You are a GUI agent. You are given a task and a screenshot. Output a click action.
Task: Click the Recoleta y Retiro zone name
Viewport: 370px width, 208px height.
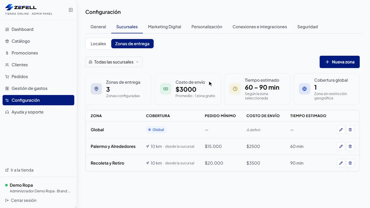(108, 163)
